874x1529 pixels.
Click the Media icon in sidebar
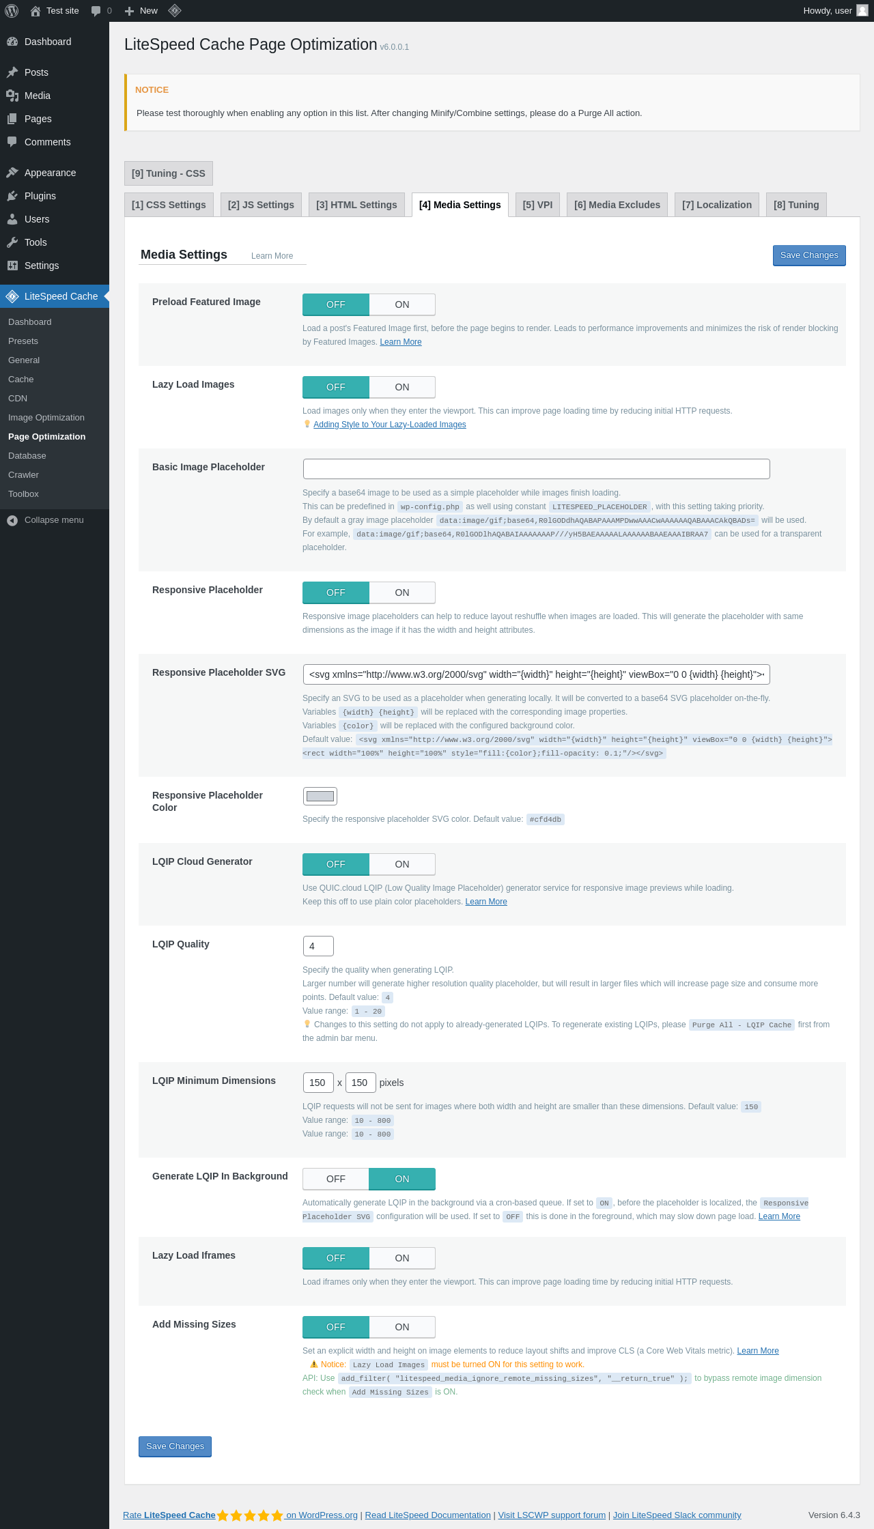coord(12,96)
